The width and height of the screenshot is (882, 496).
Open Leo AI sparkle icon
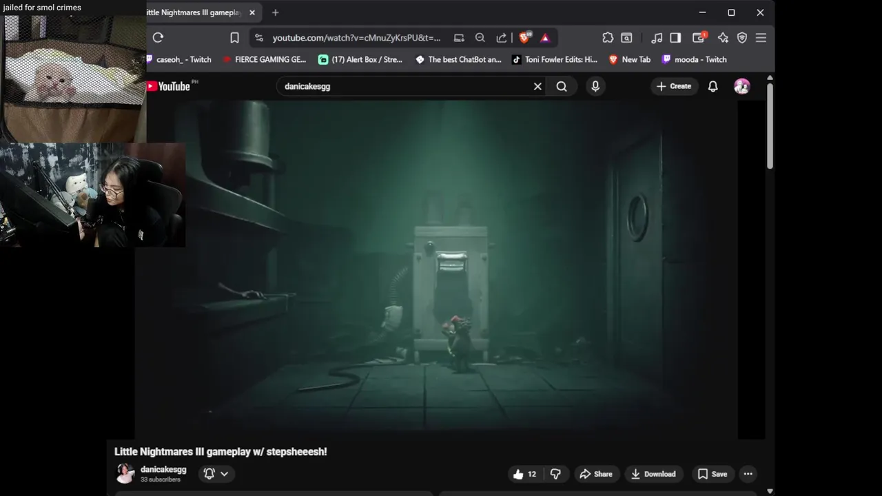(723, 38)
